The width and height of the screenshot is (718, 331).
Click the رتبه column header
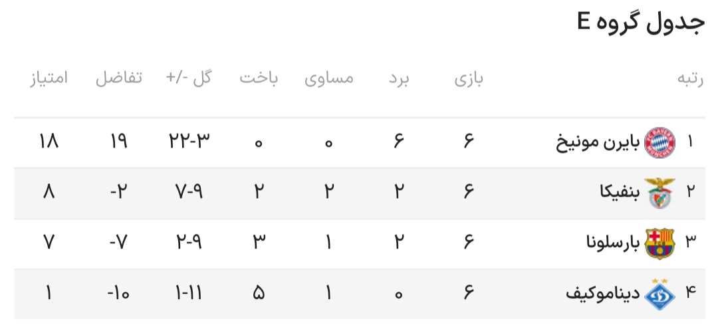pyautogui.click(x=690, y=78)
